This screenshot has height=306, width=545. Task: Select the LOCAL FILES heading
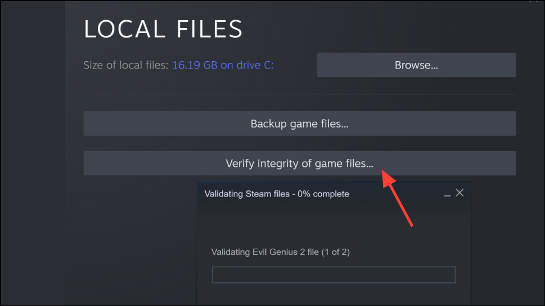[x=163, y=29]
